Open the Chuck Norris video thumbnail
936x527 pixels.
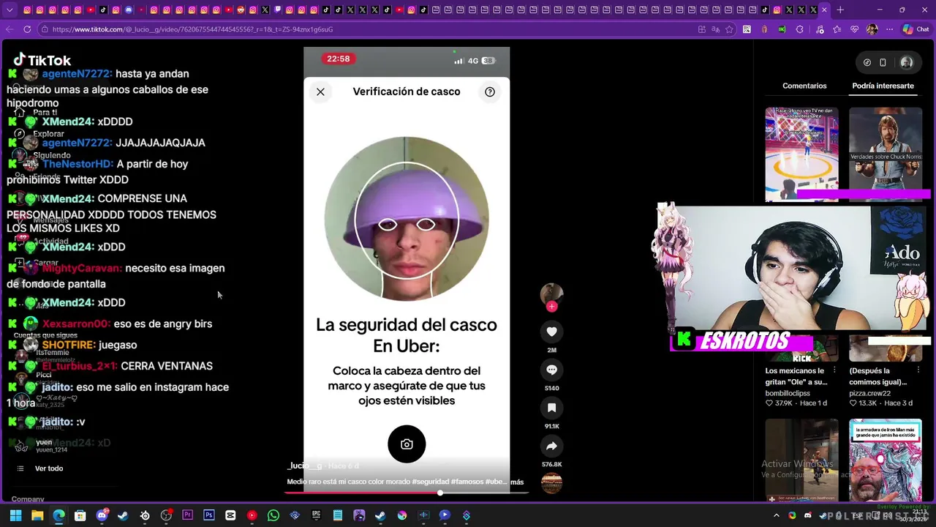click(886, 154)
